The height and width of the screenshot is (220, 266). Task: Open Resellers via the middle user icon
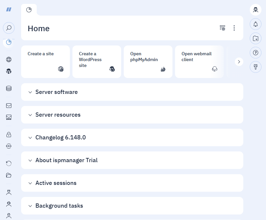pyautogui.click(x=9, y=204)
